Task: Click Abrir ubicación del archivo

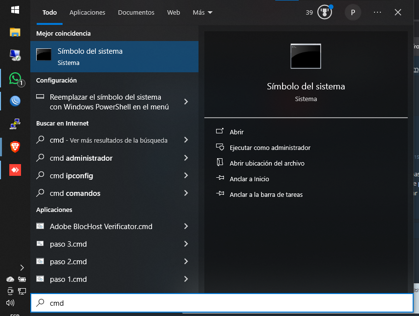Action: click(x=267, y=163)
